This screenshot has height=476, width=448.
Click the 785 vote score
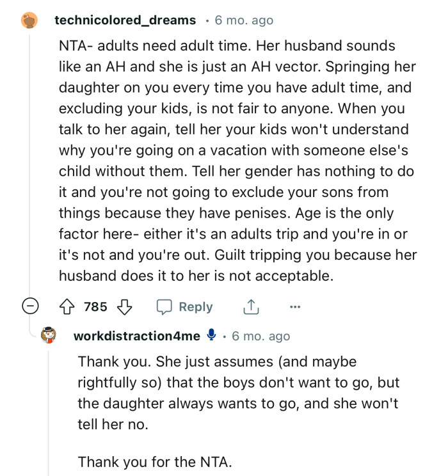(95, 307)
